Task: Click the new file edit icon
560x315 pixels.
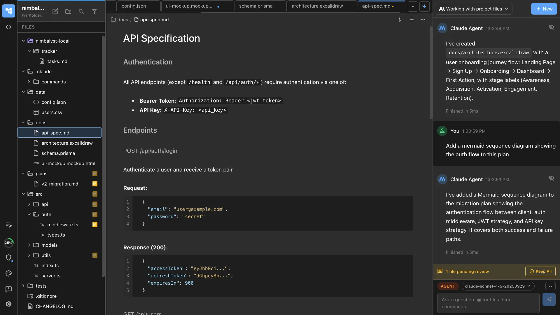Action: (x=55, y=11)
